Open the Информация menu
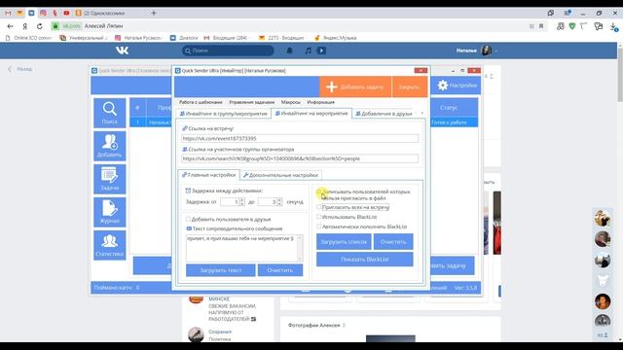Image resolution: width=623 pixels, height=350 pixels. pos(320,102)
